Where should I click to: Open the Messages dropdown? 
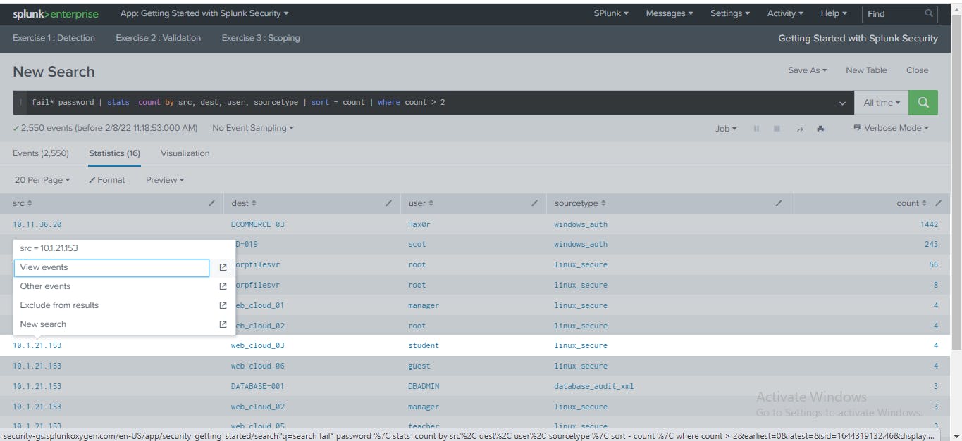click(x=670, y=13)
